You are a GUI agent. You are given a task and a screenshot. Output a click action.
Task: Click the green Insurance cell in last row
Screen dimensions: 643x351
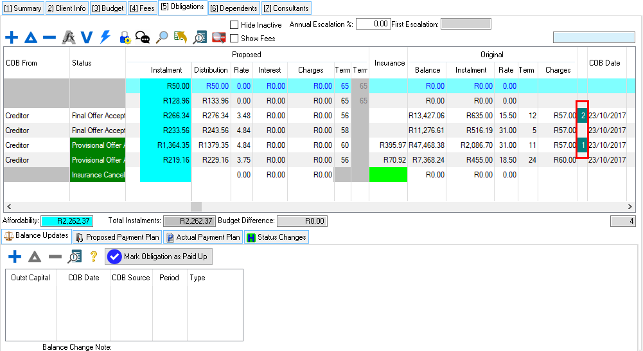click(388, 175)
